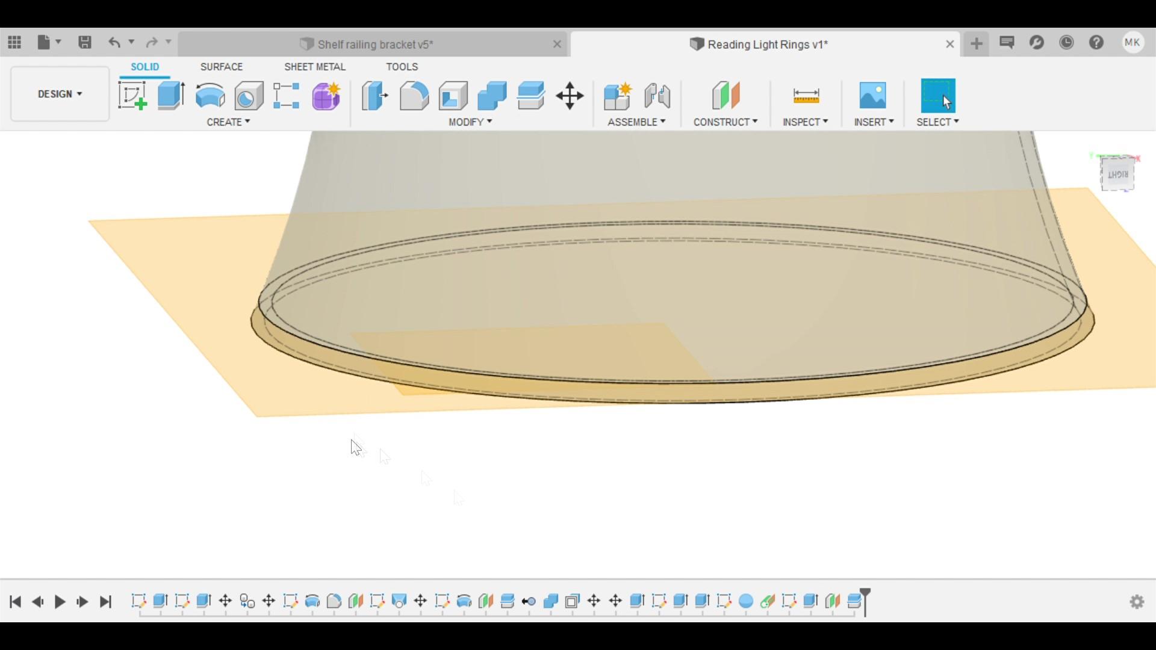Select the Measure tool
Viewport: 1156px width, 650px height.
click(x=804, y=94)
